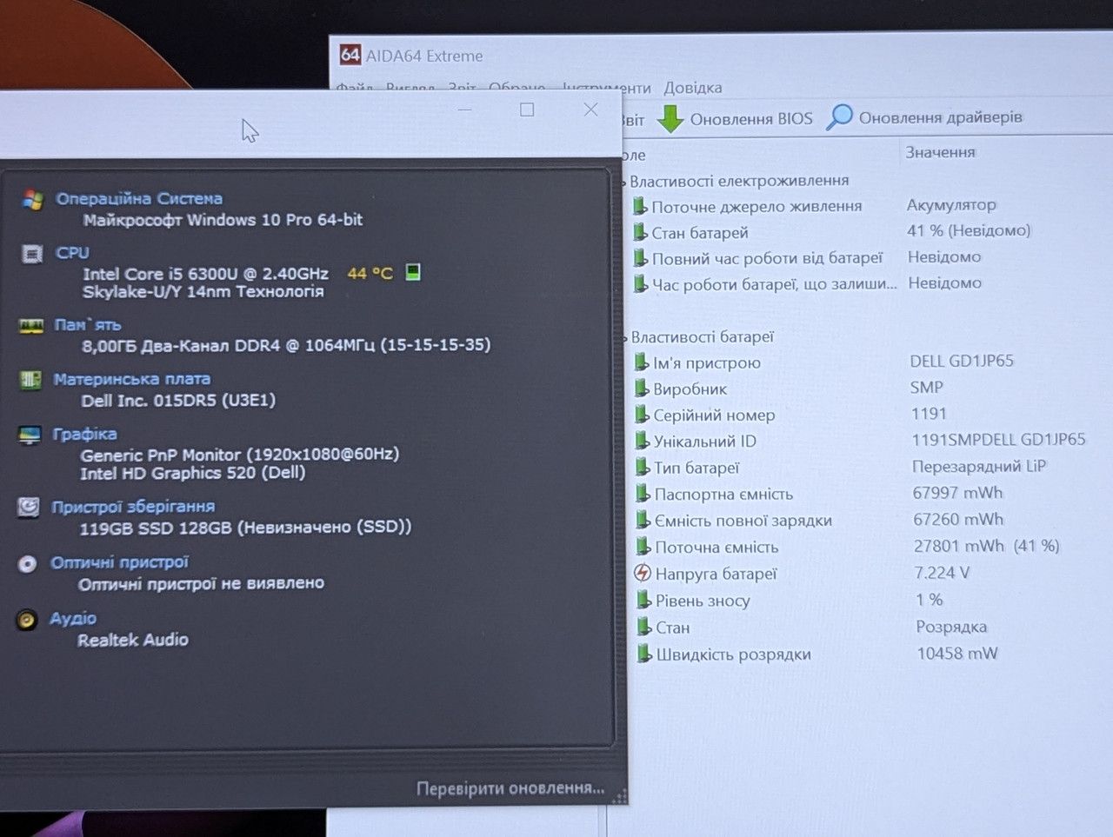
Task: Collapse the Властивості батареї group
Action: 624,338
